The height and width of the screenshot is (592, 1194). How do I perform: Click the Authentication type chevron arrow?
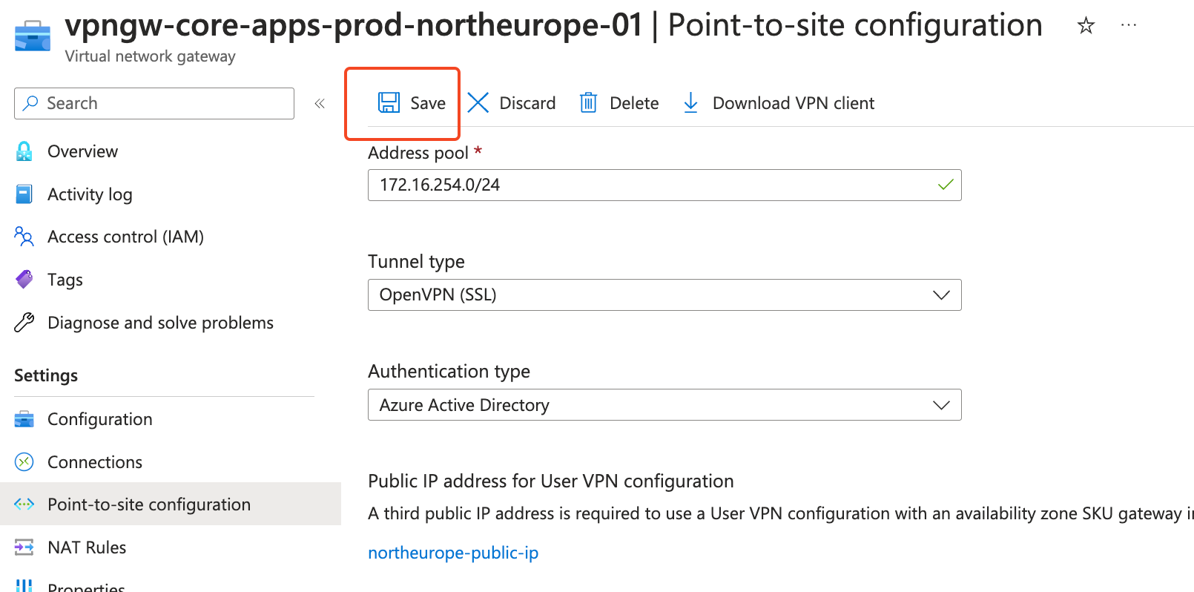(x=941, y=405)
